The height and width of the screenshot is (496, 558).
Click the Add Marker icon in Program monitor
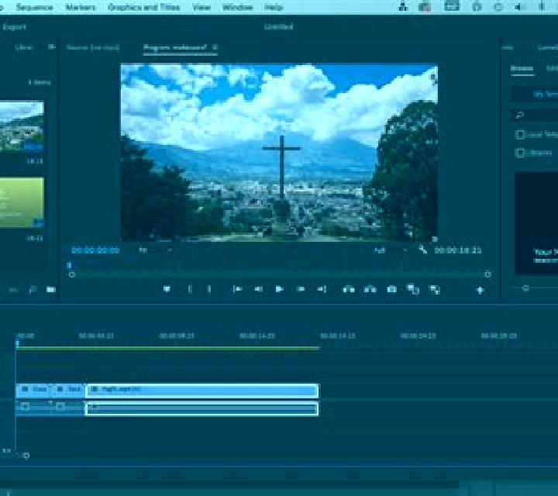click(x=167, y=289)
